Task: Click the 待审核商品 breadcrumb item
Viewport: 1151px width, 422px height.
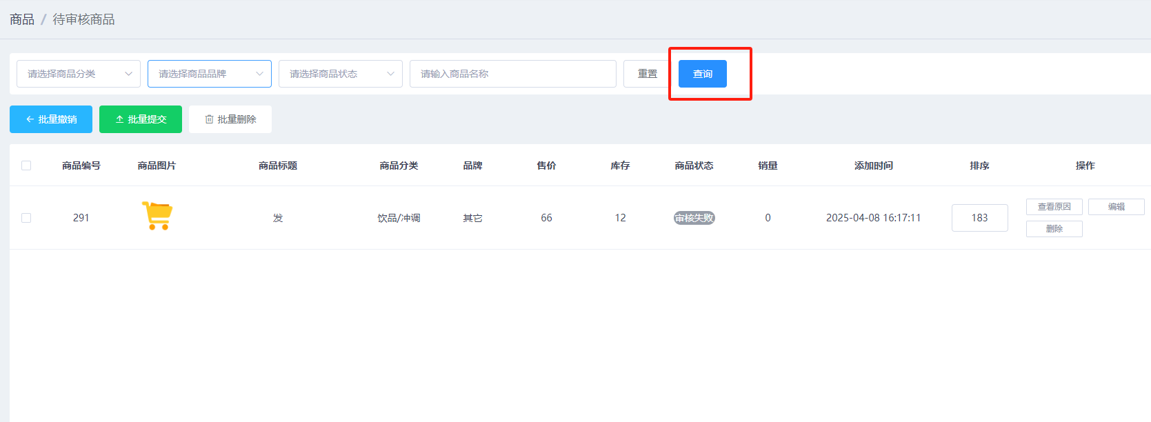Action: (83, 19)
